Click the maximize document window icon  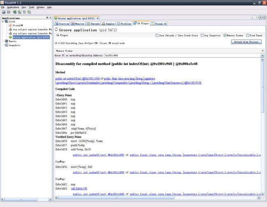264,18
